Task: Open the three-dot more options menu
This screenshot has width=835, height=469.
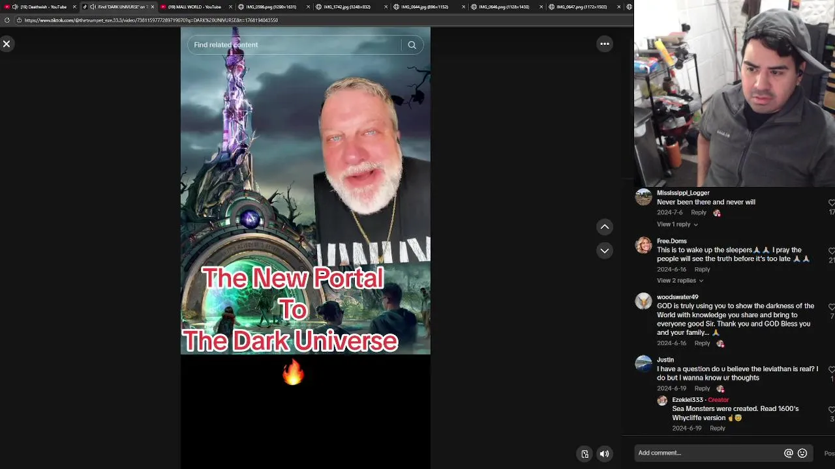Action: point(605,44)
